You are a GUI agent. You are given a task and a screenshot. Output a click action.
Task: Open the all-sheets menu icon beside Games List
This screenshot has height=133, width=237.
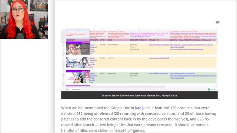(67, 89)
